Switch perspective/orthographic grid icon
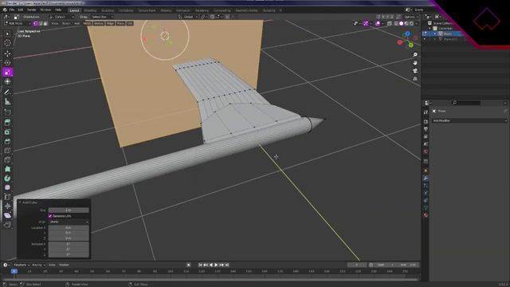Screen dimensions: 510x287 pos(415,79)
